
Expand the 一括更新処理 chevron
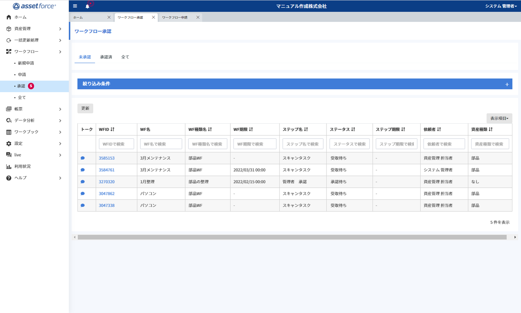pyautogui.click(x=60, y=40)
